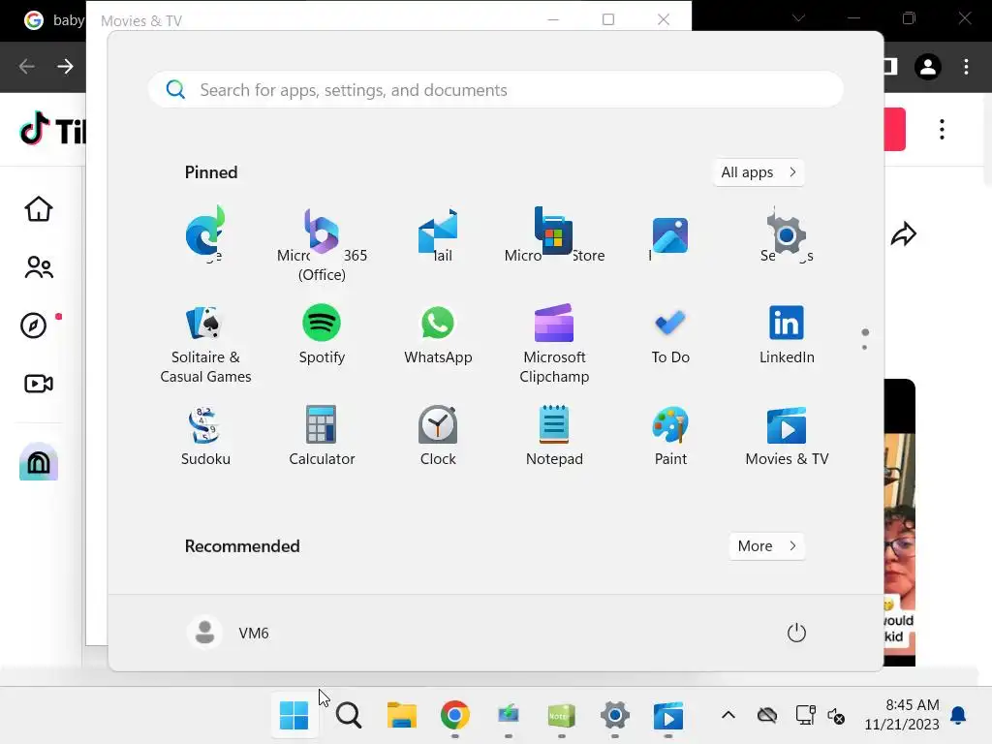Open the power options button

coord(796,633)
